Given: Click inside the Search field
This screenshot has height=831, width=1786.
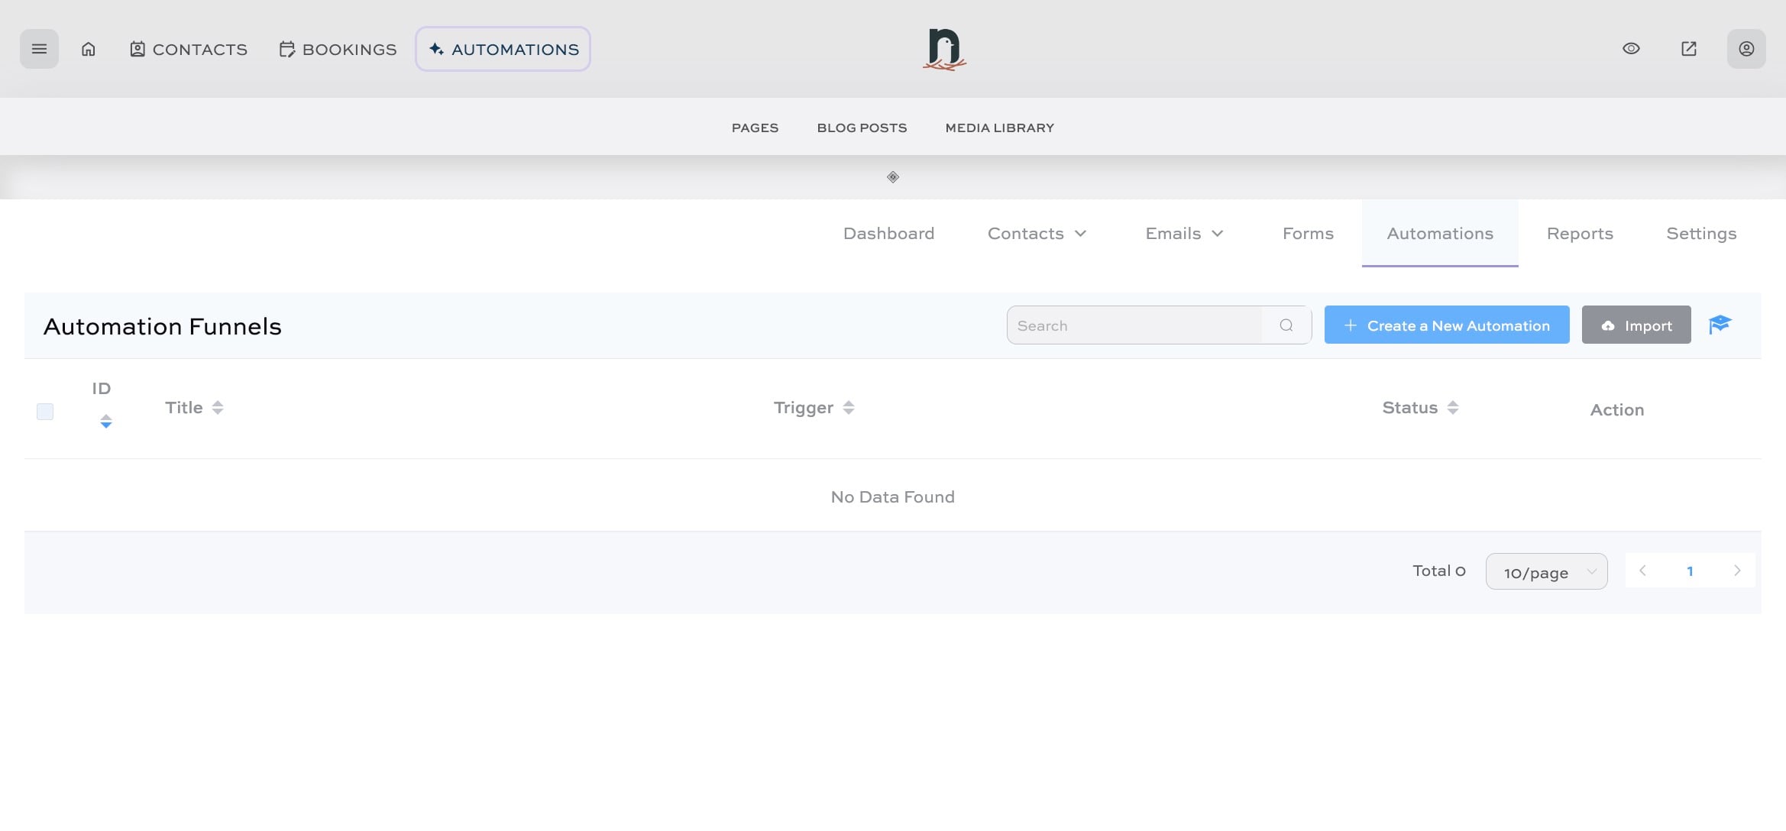Looking at the screenshot, I should coord(1131,325).
